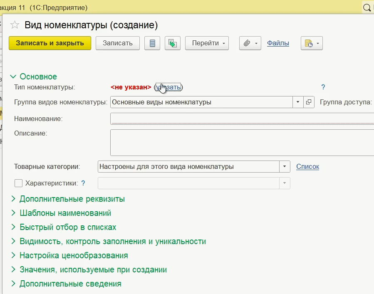
Task: Enable the Характеристики checkbox
Action: pos(18,183)
